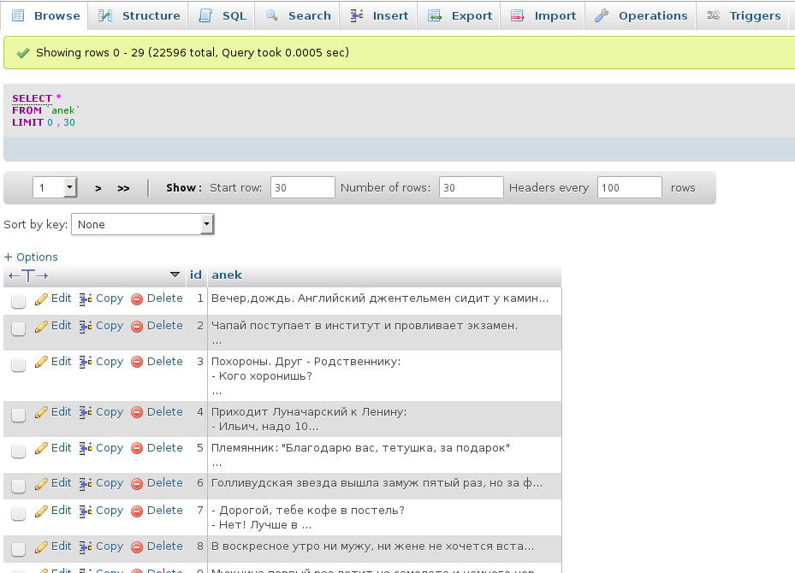The height and width of the screenshot is (573, 795).
Task: Click the Copy icon for row 5
Action: 86,449
